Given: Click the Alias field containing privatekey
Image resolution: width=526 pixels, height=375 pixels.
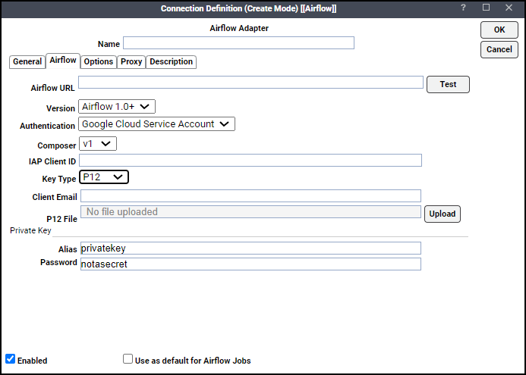Looking at the screenshot, I should (250, 248).
